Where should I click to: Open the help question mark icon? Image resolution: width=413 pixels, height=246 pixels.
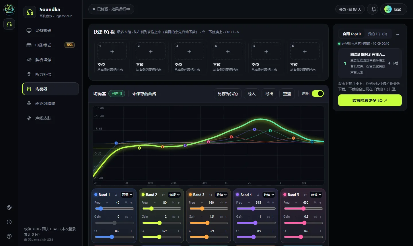(x=9, y=236)
